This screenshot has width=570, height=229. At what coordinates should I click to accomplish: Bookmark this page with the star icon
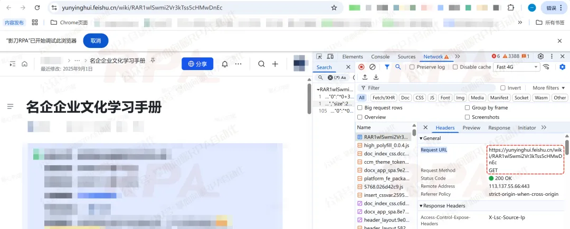tap(334, 7)
